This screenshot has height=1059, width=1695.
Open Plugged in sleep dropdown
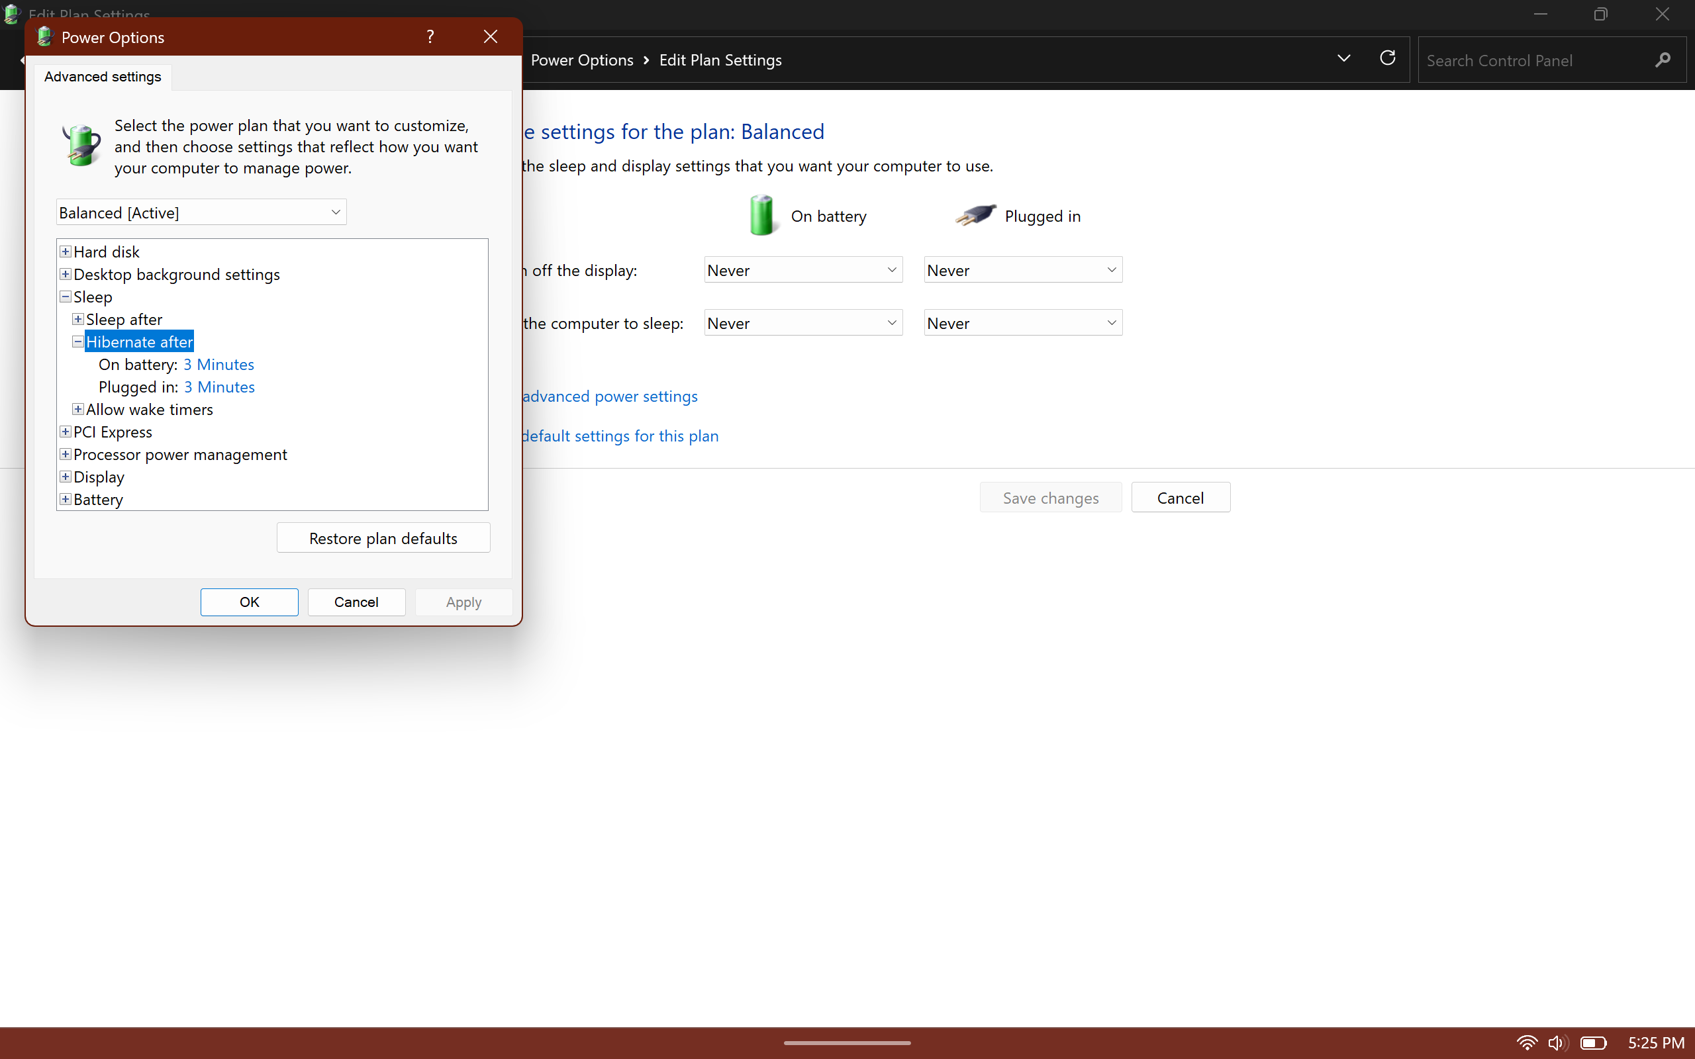(1022, 323)
